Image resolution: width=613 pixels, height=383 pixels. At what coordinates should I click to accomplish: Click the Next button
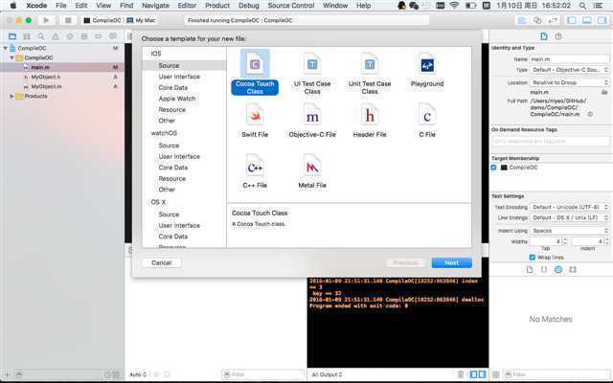[451, 262]
